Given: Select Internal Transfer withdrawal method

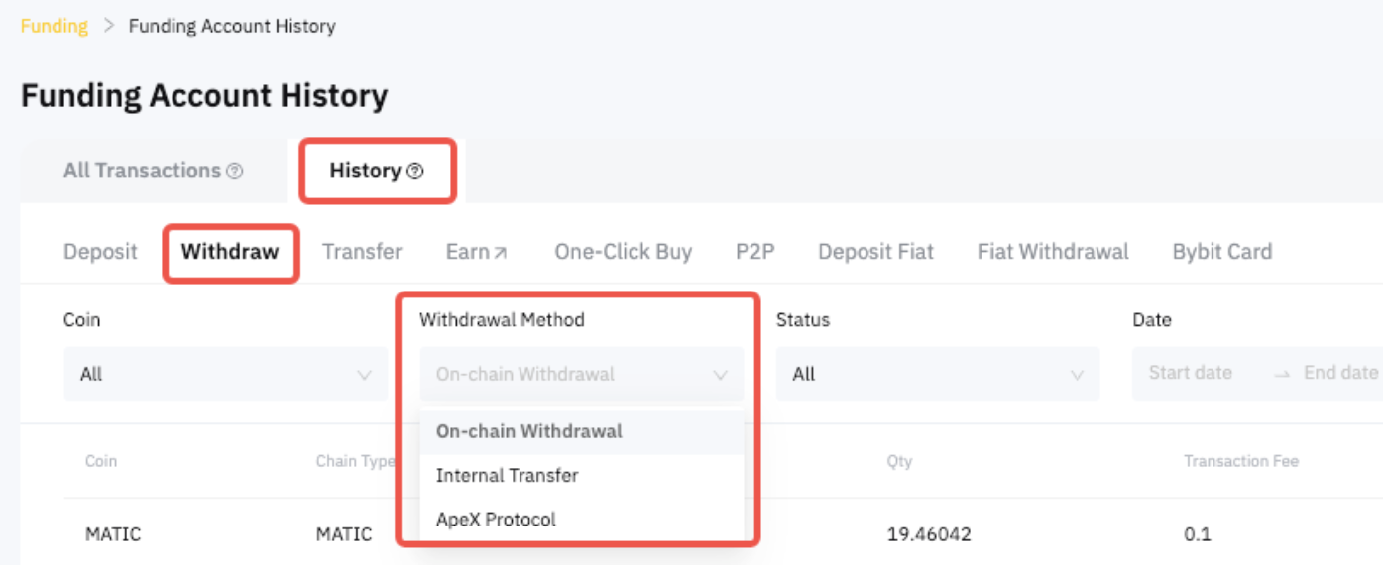Looking at the screenshot, I should point(507,476).
